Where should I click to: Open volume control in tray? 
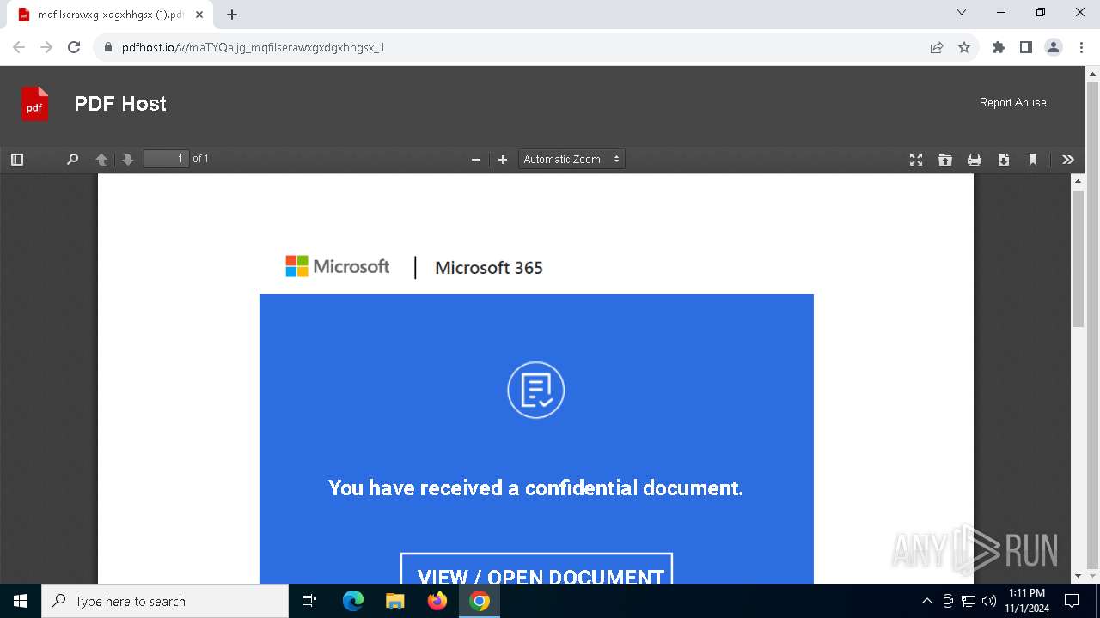click(x=989, y=601)
